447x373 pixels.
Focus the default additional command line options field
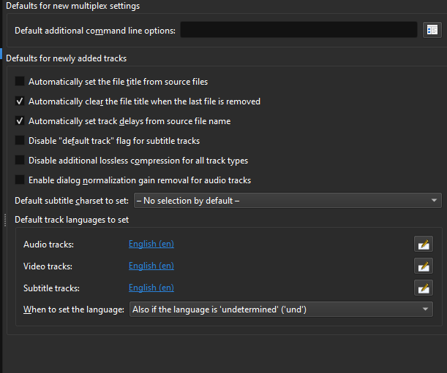point(298,30)
